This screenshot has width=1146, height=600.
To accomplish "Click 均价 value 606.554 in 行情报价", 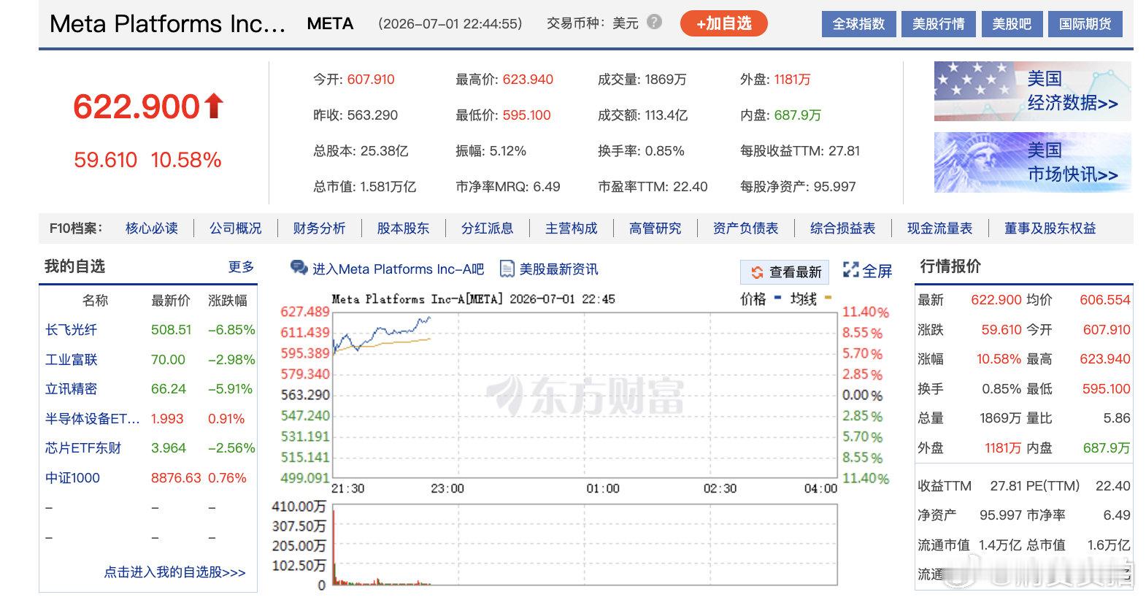I will click(1104, 300).
